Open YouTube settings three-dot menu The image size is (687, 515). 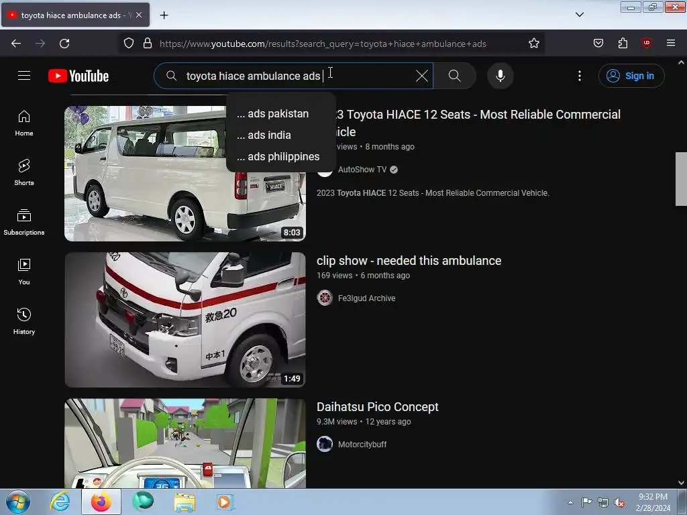click(579, 76)
